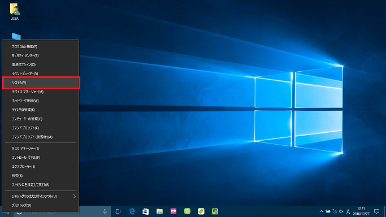Launch the dark green taskbar app
Viewport: 386px width, 217px height.
pos(215,211)
